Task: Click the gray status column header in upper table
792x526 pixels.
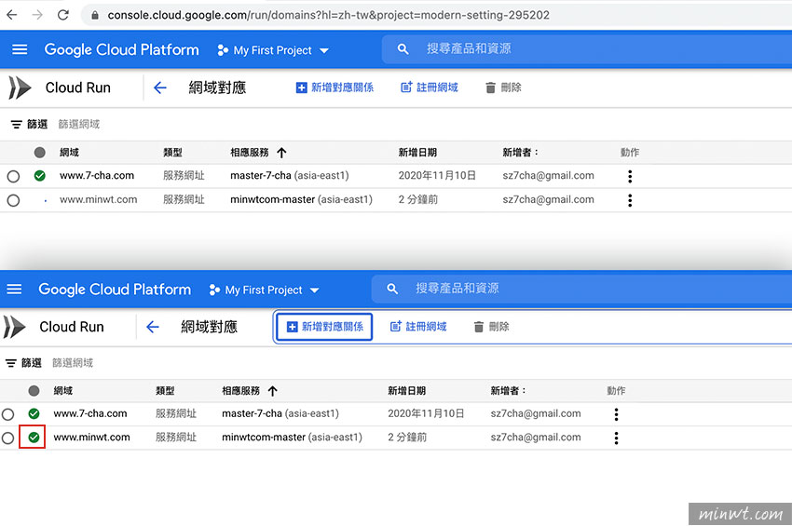Action: tap(40, 153)
